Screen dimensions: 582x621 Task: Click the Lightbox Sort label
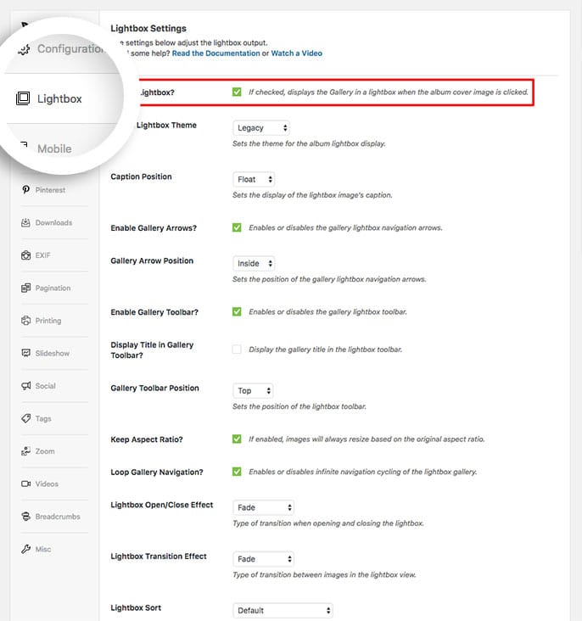pos(136,607)
